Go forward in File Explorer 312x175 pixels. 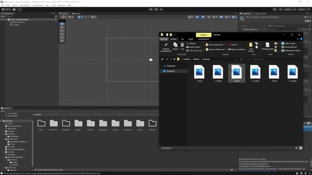pyautogui.click(x=167, y=59)
